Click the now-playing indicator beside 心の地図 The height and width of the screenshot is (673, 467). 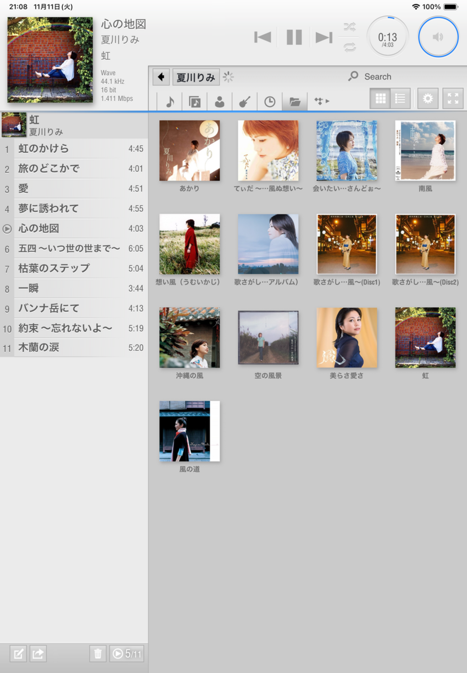point(7,229)
